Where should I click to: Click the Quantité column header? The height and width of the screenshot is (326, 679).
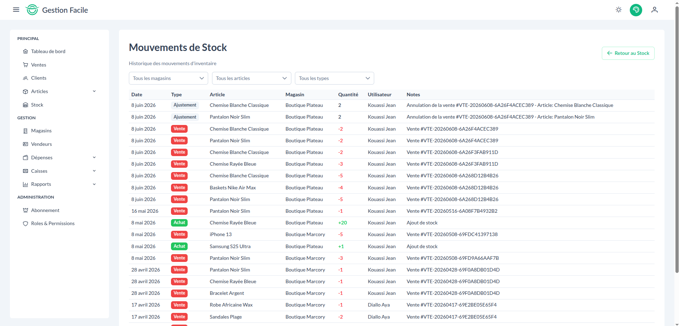point(348,95)
